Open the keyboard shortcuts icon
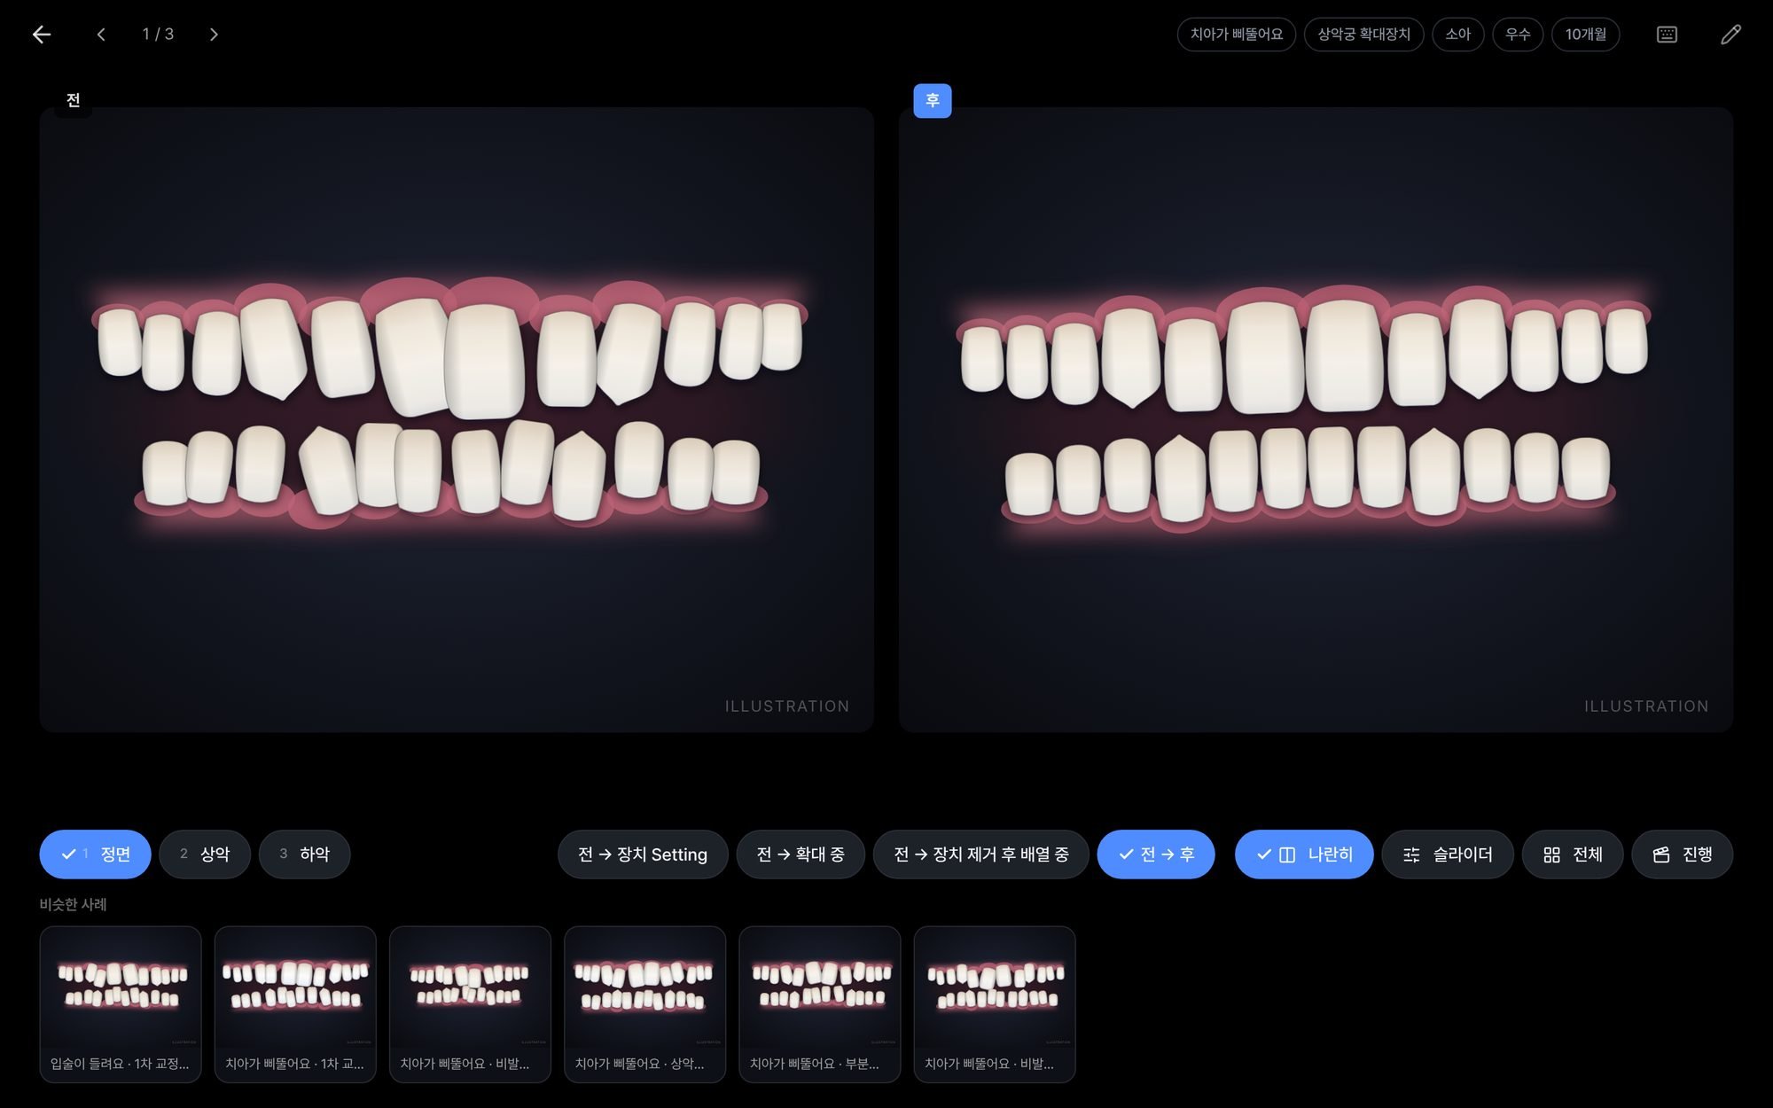The width and height of the screenshot is (1773, 1108). point(1667,35)
